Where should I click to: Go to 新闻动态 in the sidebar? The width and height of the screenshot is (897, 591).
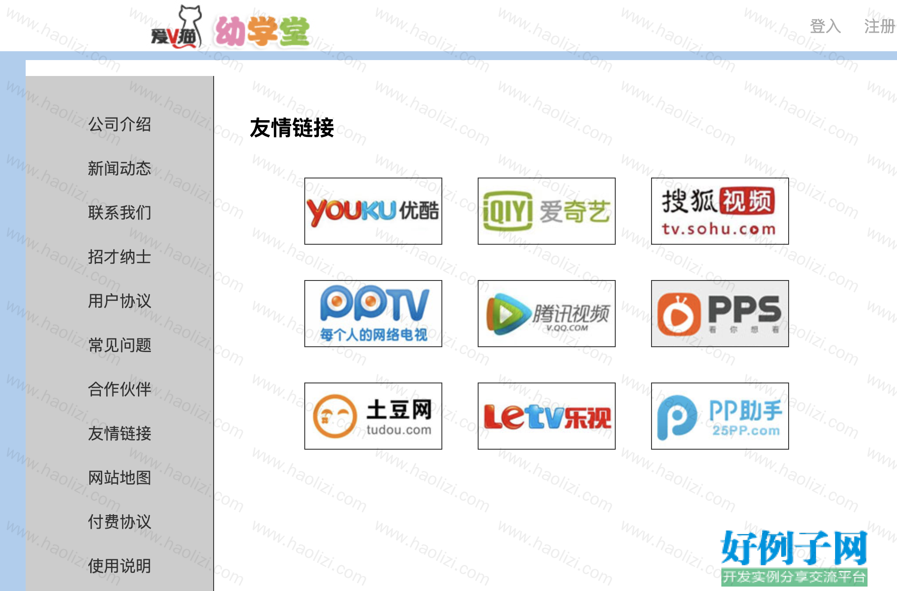pos(119,168)
